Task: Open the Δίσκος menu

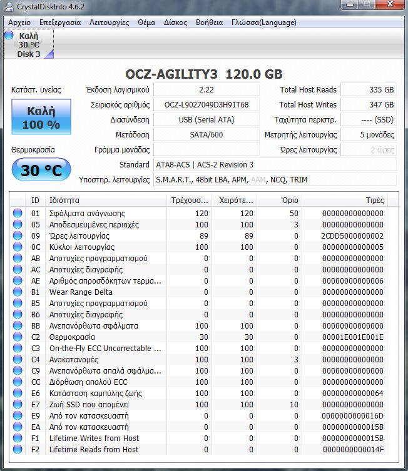Action: (175, 22)
